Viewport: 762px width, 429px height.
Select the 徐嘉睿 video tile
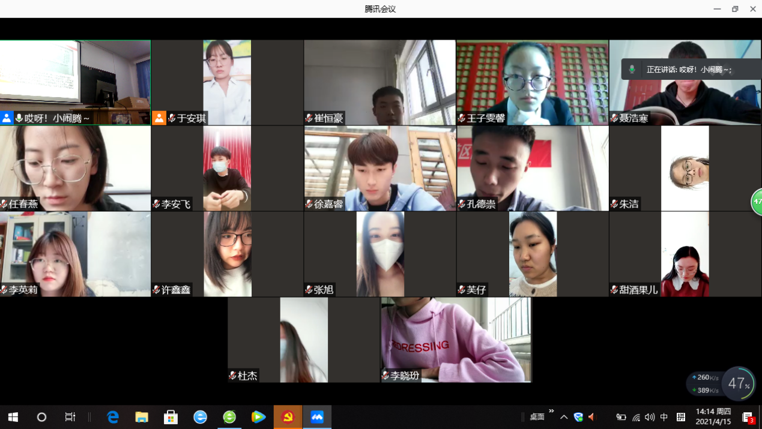[379, 168]
